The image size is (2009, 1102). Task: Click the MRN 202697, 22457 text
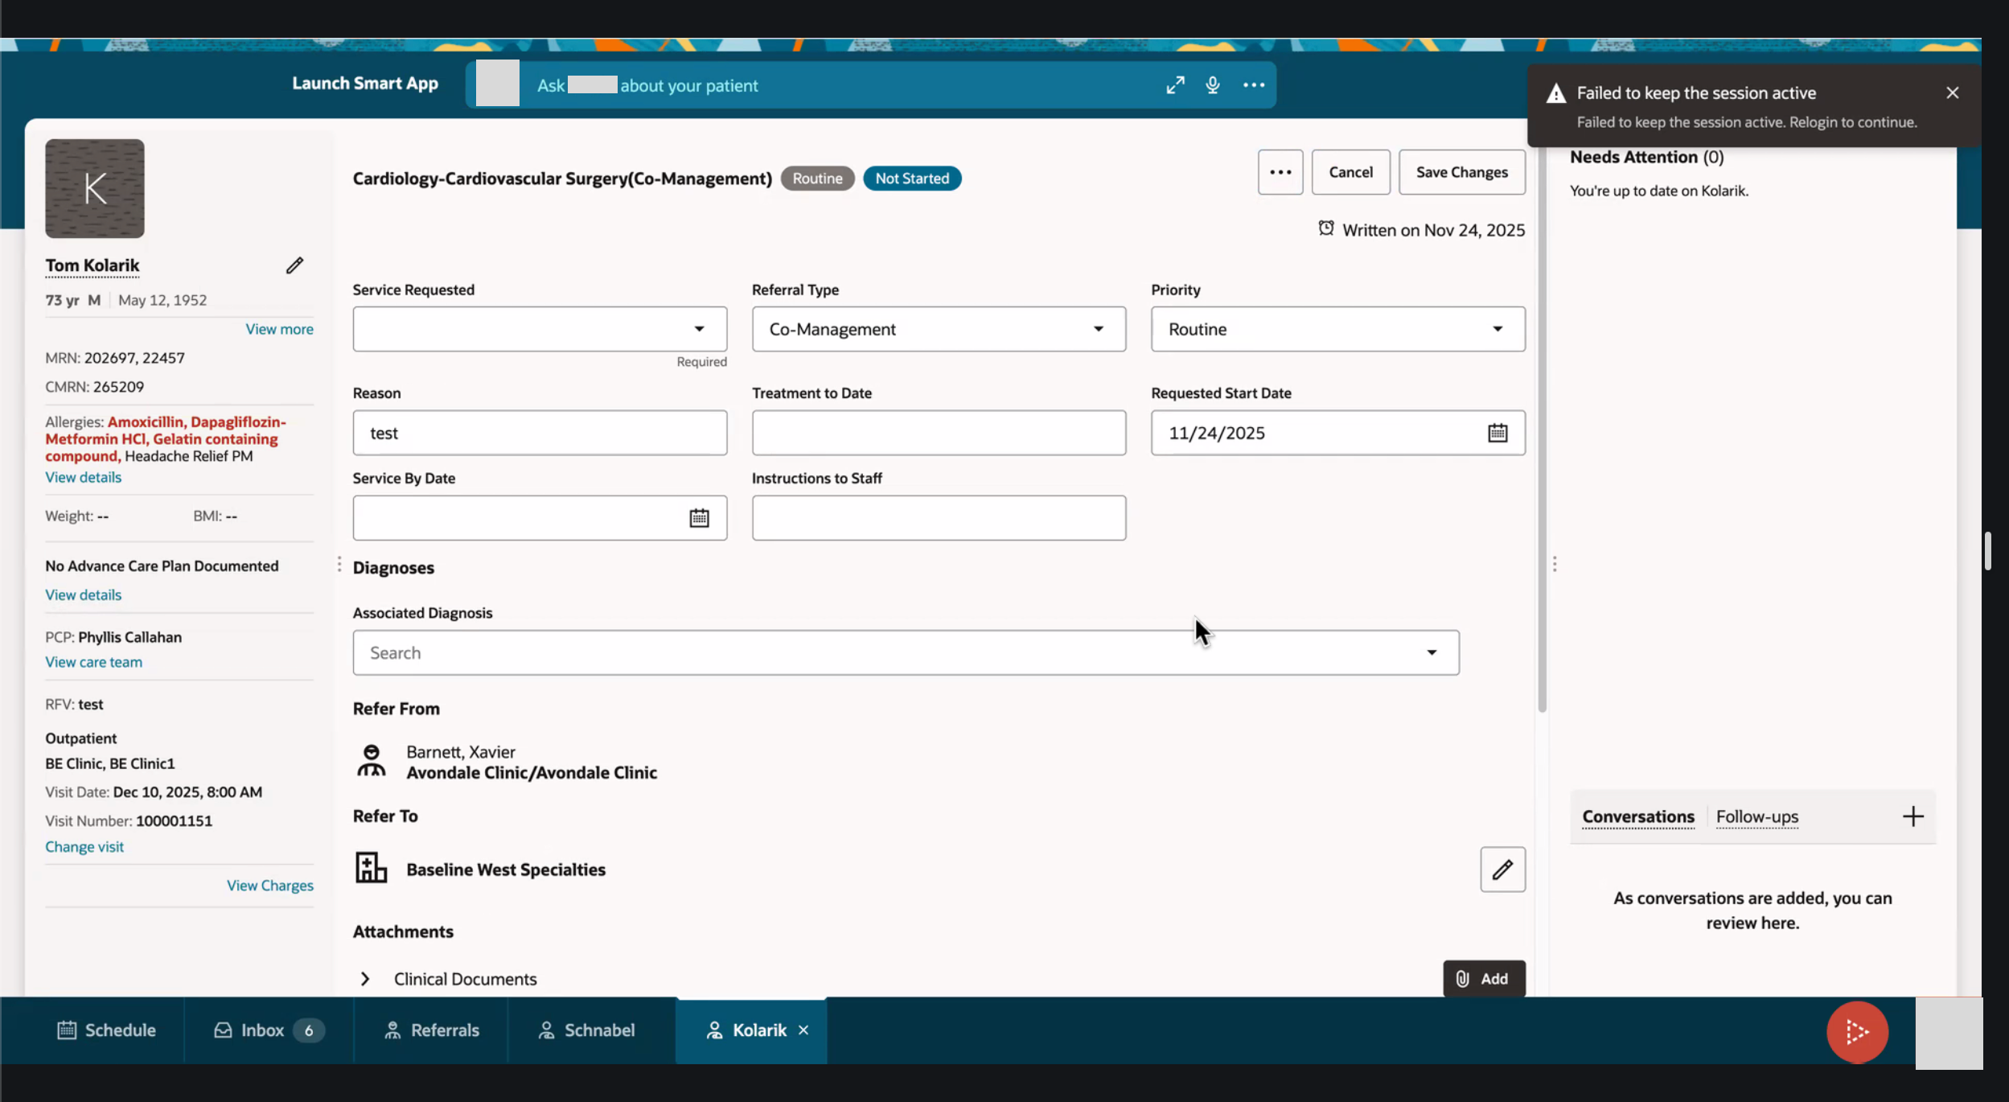(x=115, y=358)
